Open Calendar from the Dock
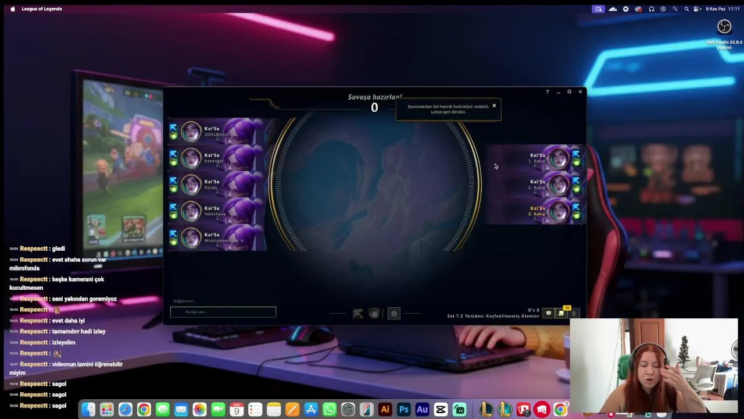 tap(237, 410)
